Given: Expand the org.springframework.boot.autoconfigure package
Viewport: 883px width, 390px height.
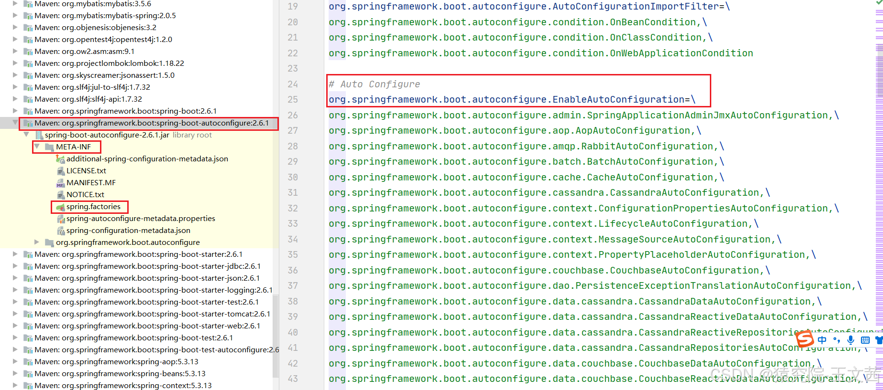Looking at the screenshot, I should (37, 242).
